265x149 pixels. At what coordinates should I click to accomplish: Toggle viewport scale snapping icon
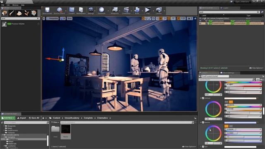178,18
